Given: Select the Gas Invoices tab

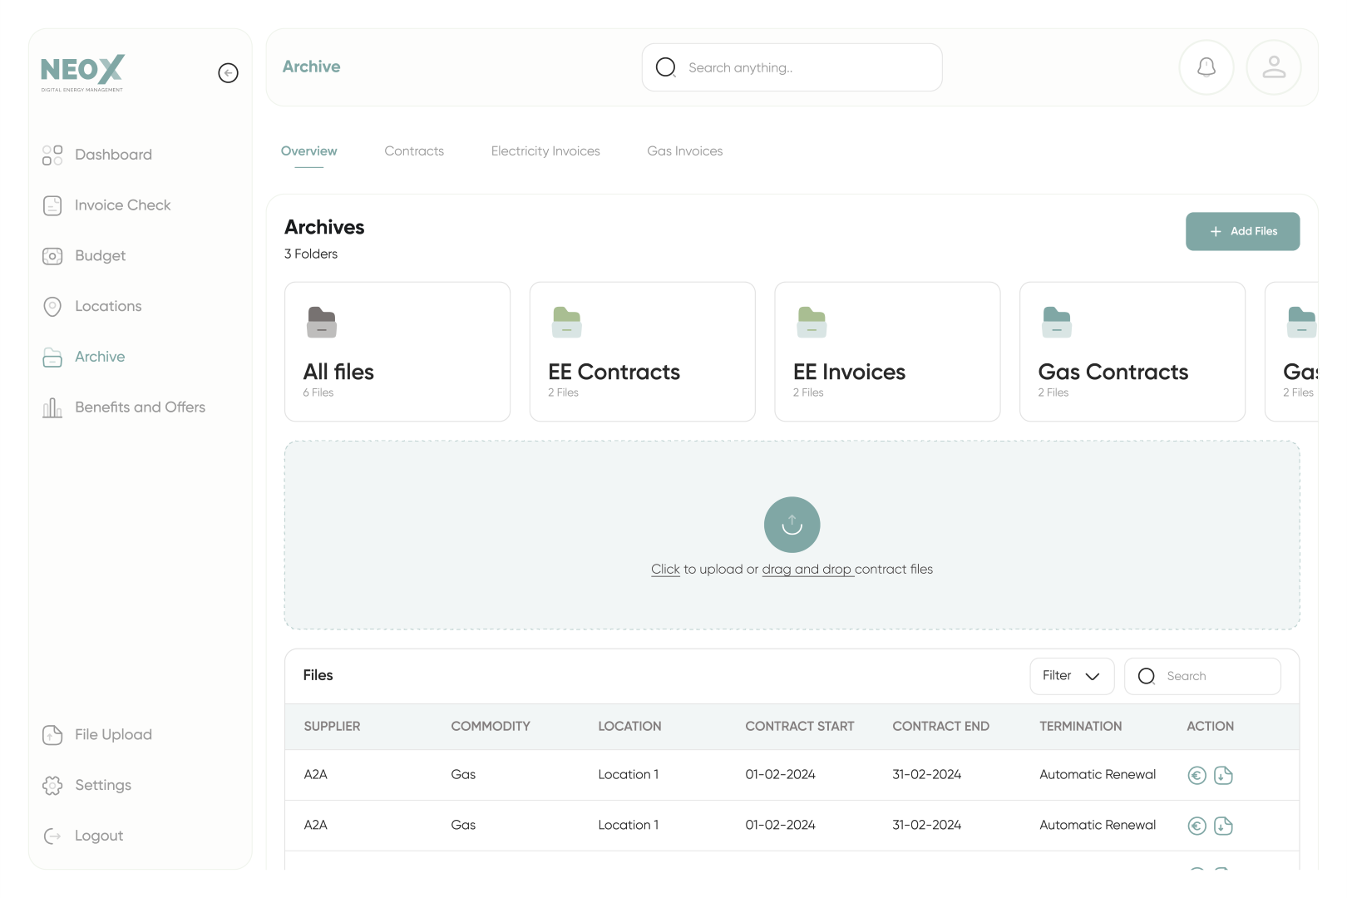Looking at the screenshot, I should tap(684, 151).
